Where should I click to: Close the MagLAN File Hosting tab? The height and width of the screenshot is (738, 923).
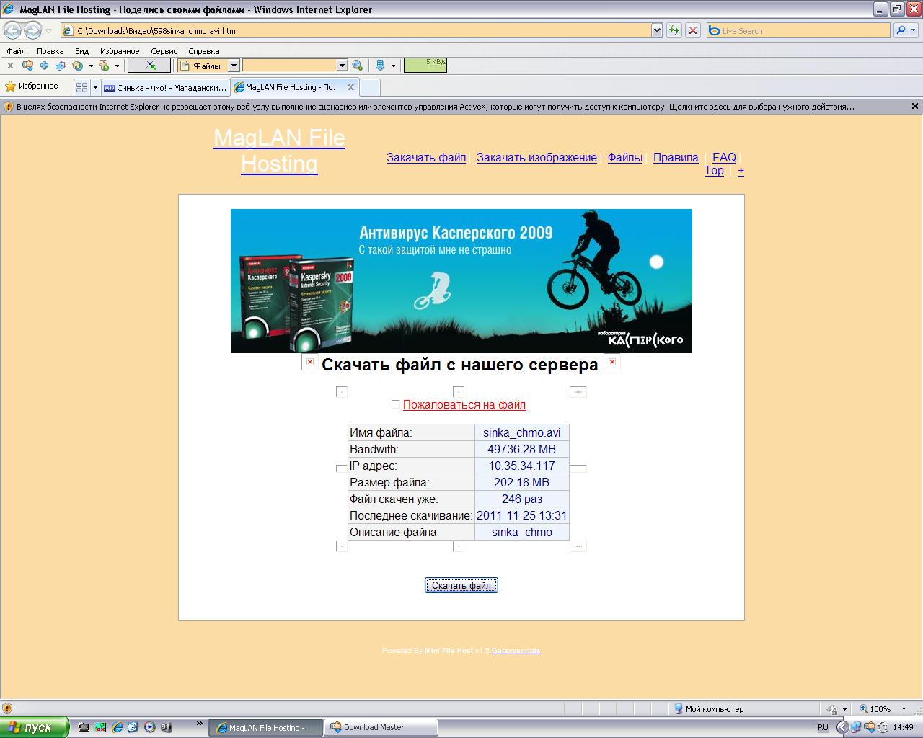tap(350, 87)
